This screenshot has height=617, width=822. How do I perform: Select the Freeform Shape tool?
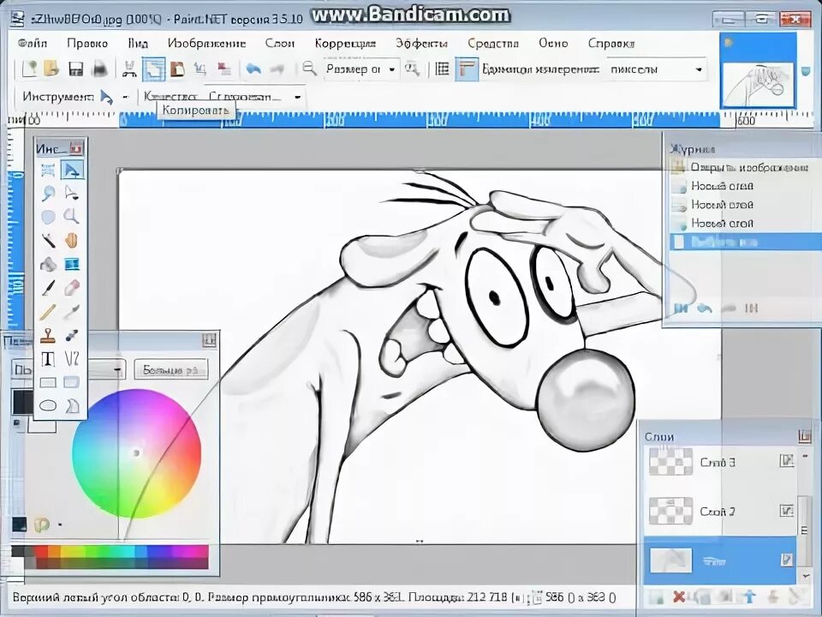[72, 405]
